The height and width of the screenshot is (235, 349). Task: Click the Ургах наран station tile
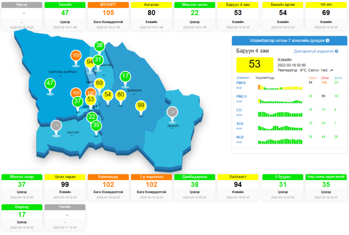[x=65, y=188]
